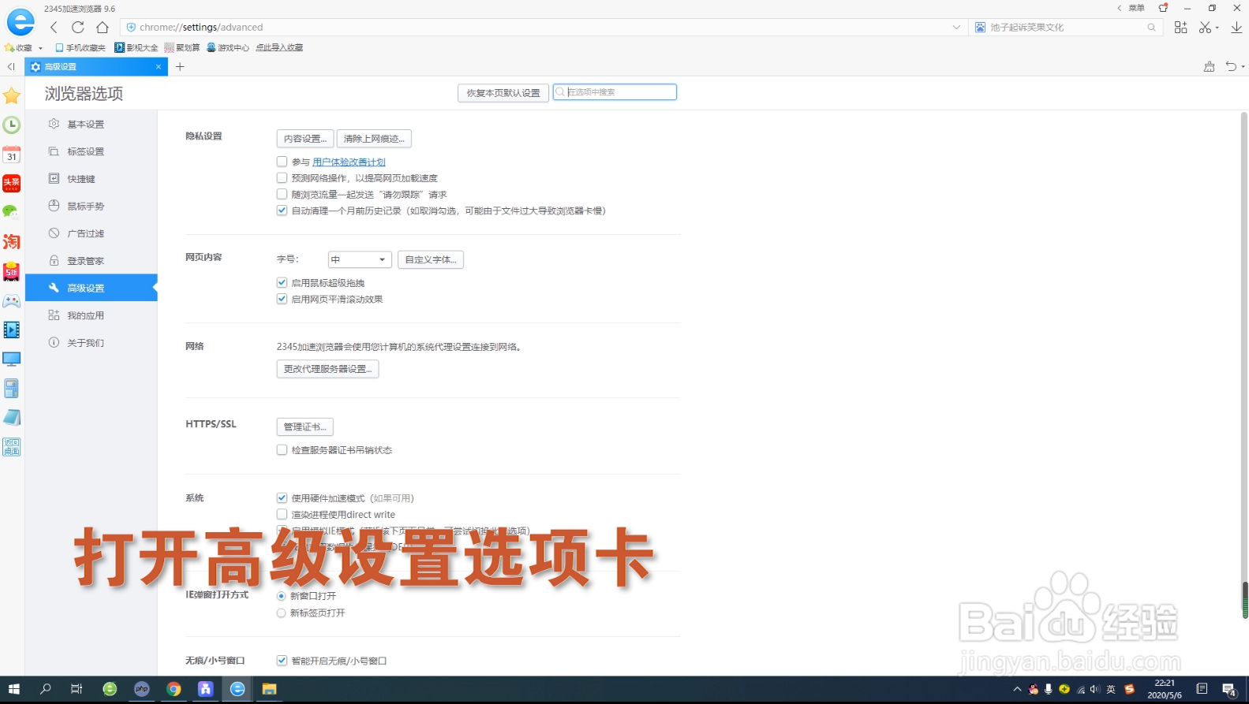This screenshot has height=704, width=1249.
Task: Click 恢复本页默认设置 button
Action: tap(503, 93)
